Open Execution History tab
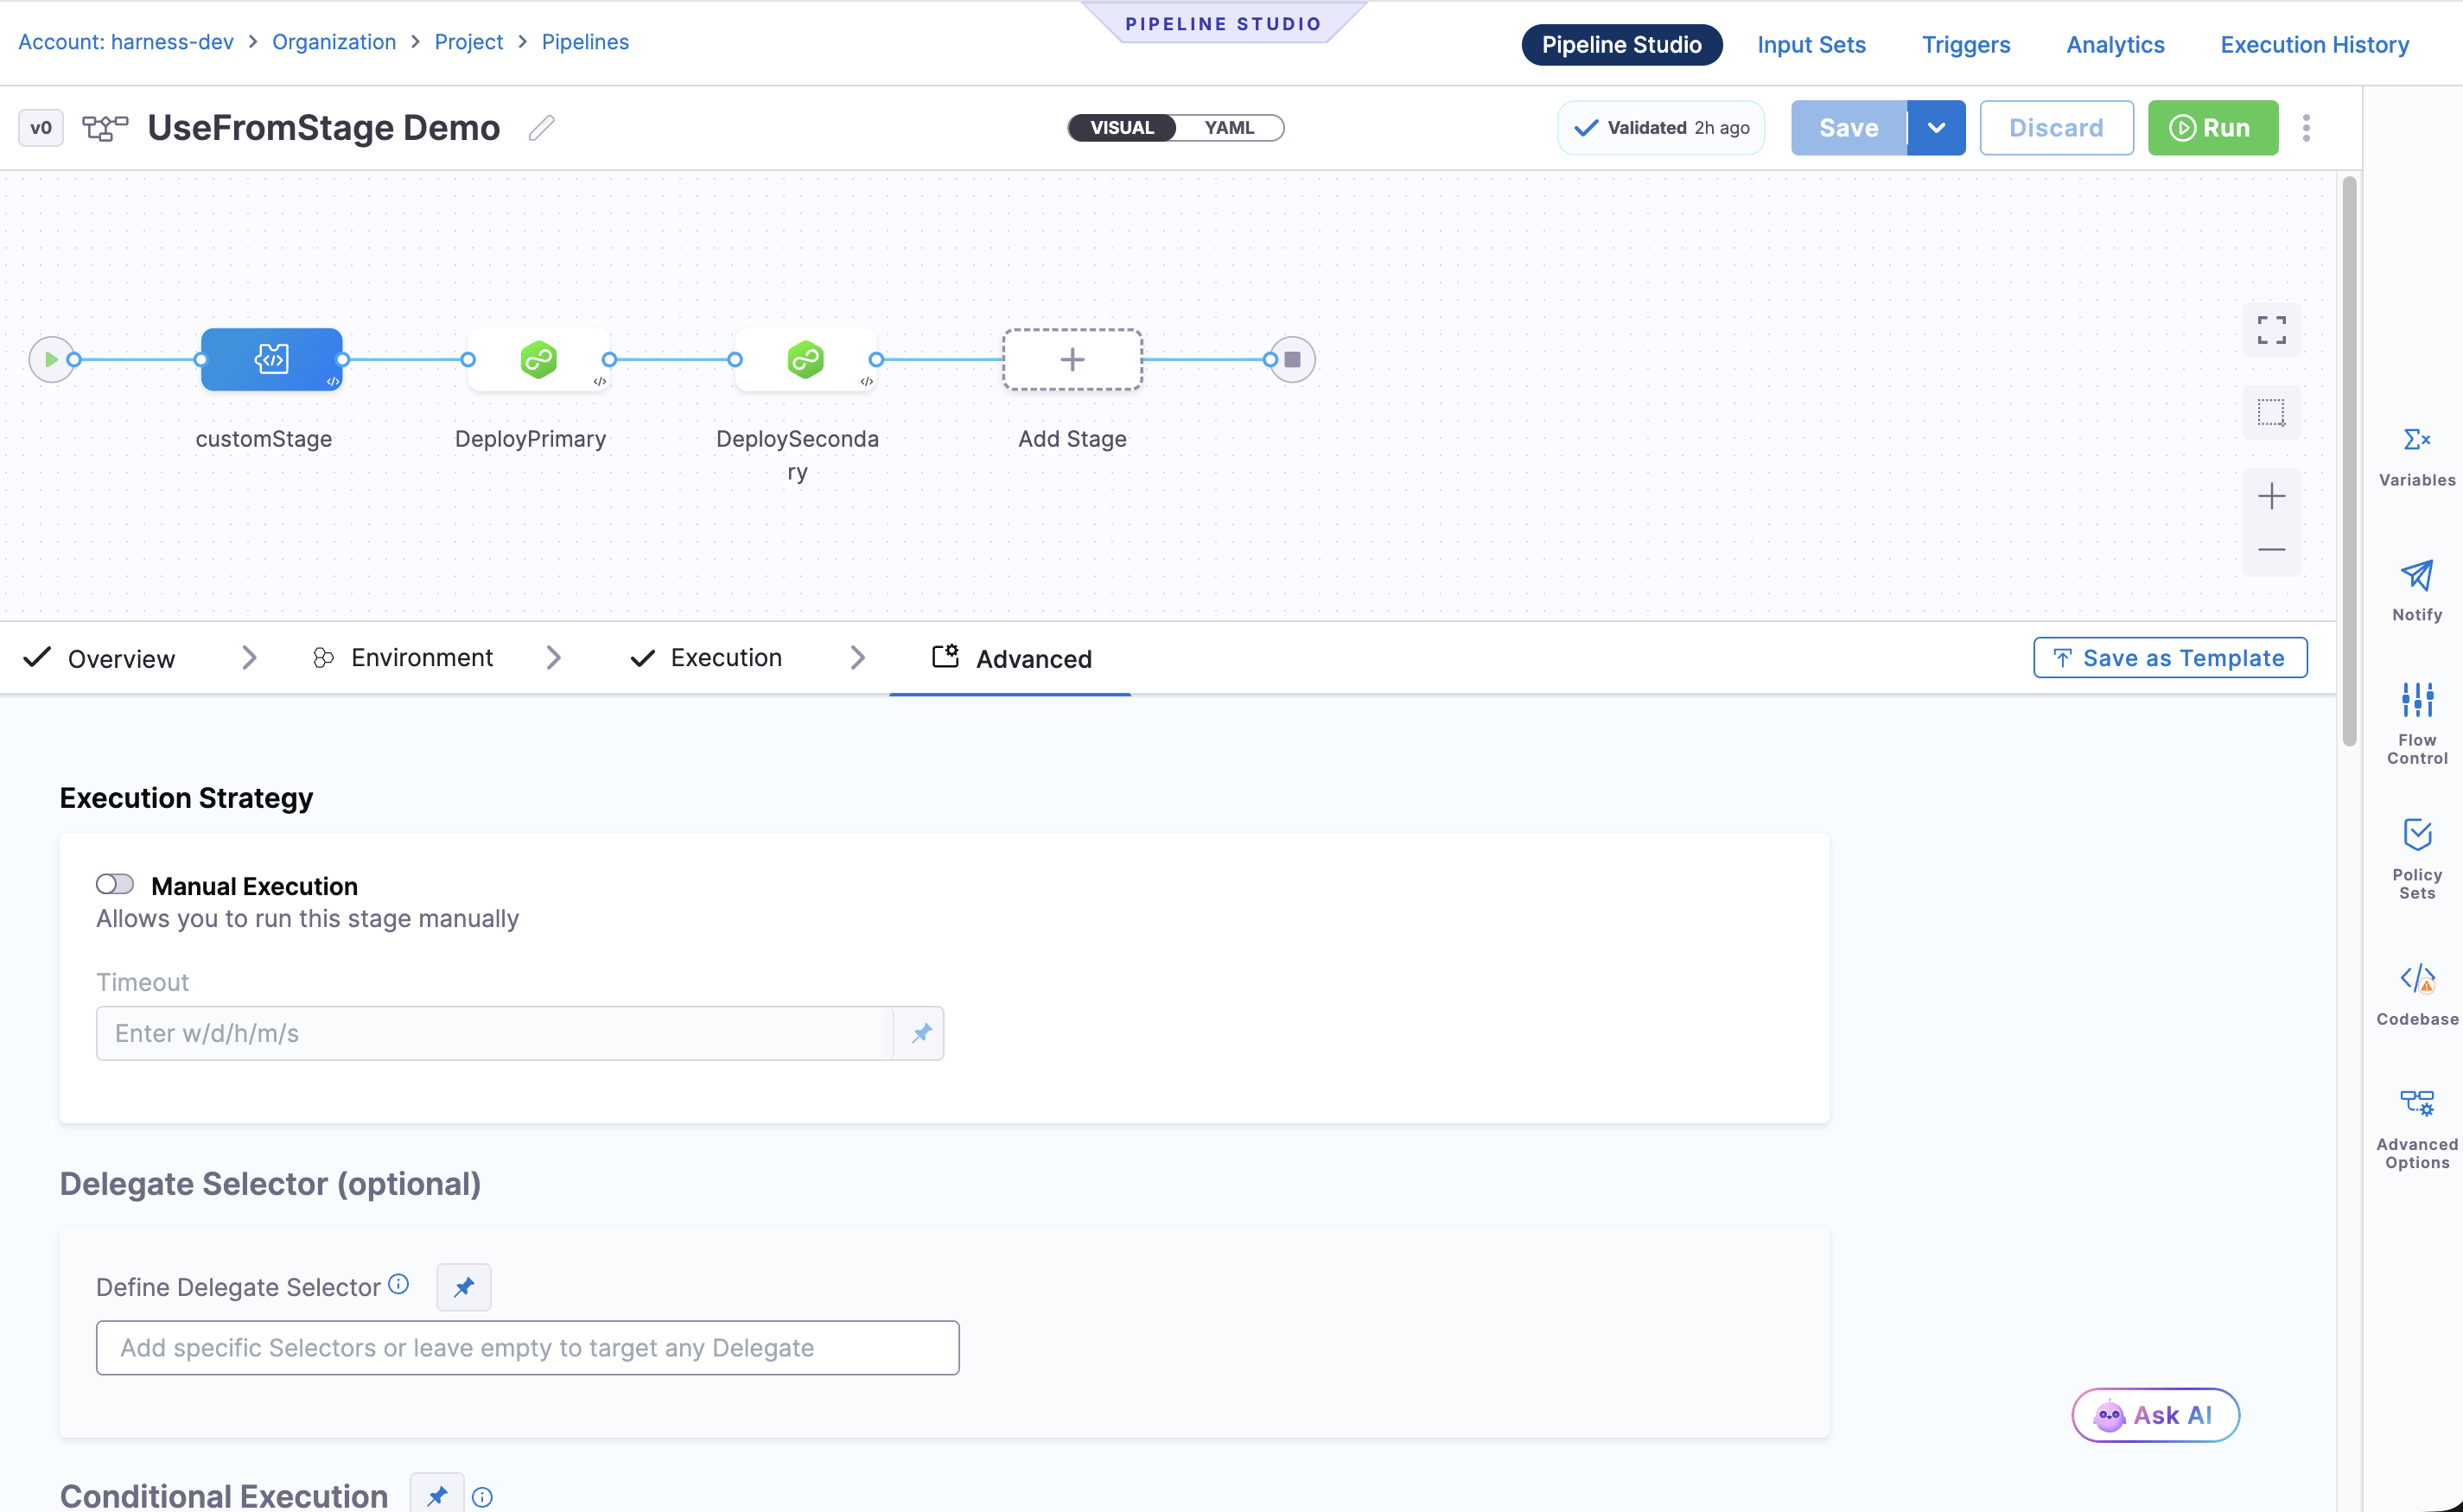 (2314, 45)
